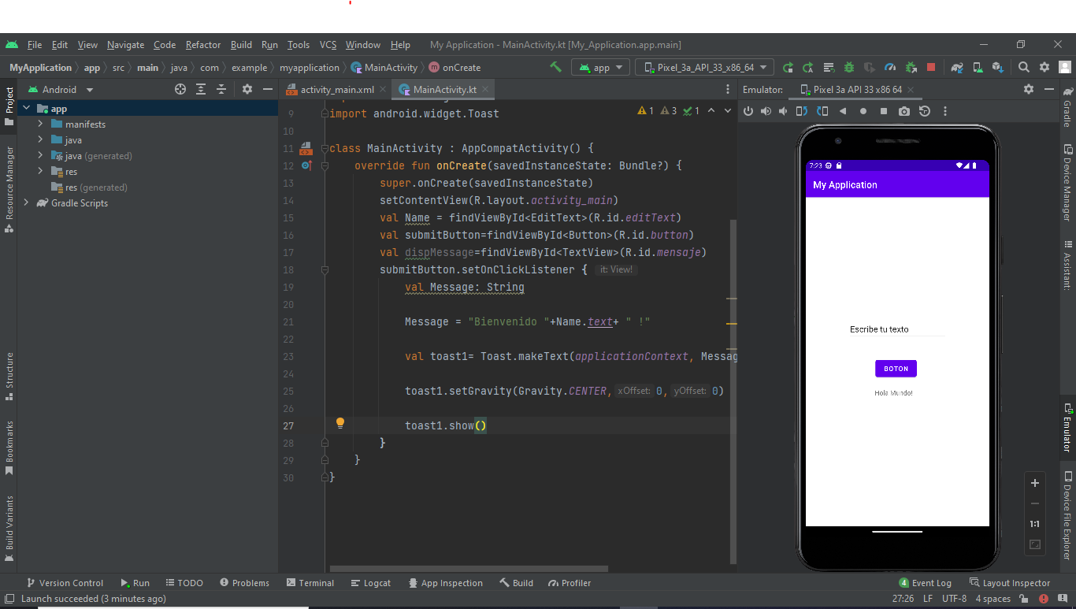The height and width of the screenshot is (609, 1076).
Task: Take an emulator screenshot with the camera icon
Action: [x=904, y=110]
